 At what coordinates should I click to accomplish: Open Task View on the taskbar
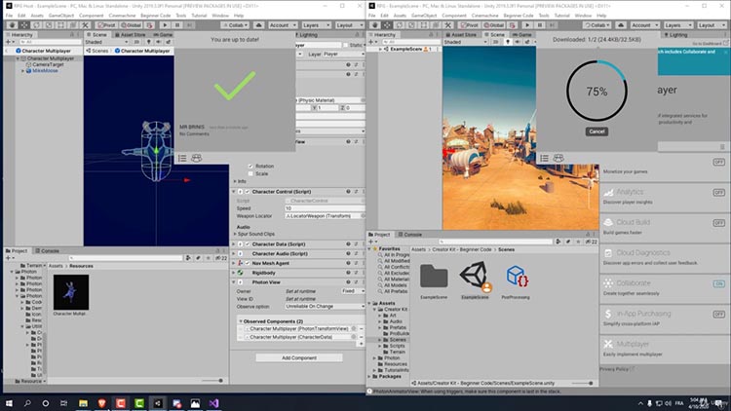coord(64,403)
